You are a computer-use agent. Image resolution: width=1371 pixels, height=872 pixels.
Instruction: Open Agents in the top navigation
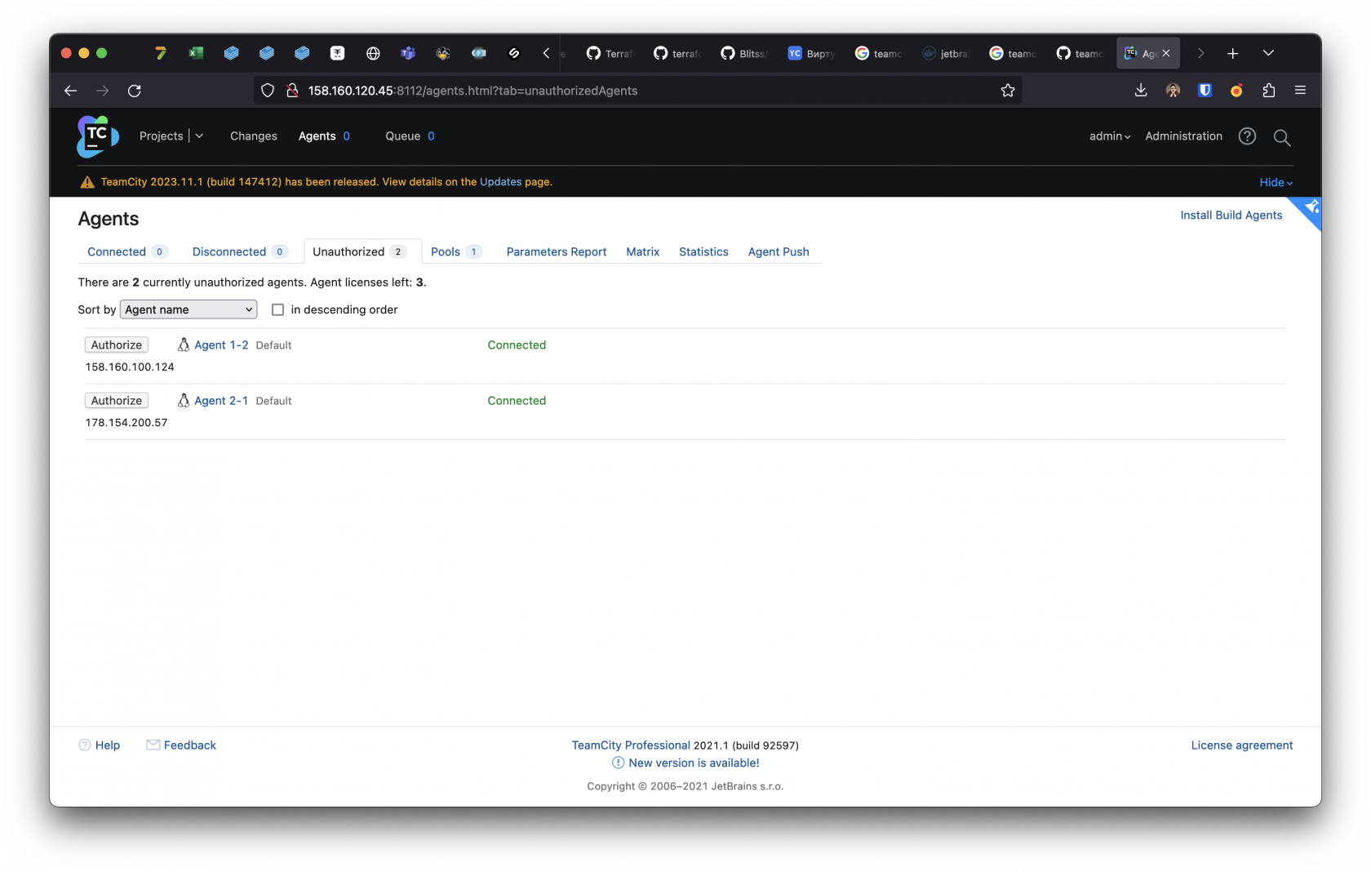(317, 136)
